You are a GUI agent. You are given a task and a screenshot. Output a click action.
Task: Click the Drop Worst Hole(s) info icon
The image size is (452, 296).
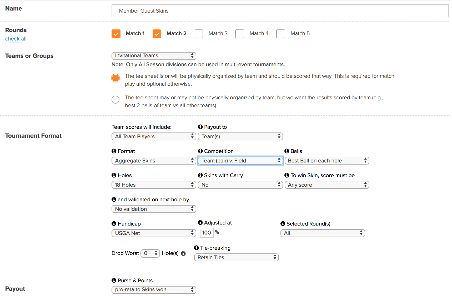tap(183, 253)
